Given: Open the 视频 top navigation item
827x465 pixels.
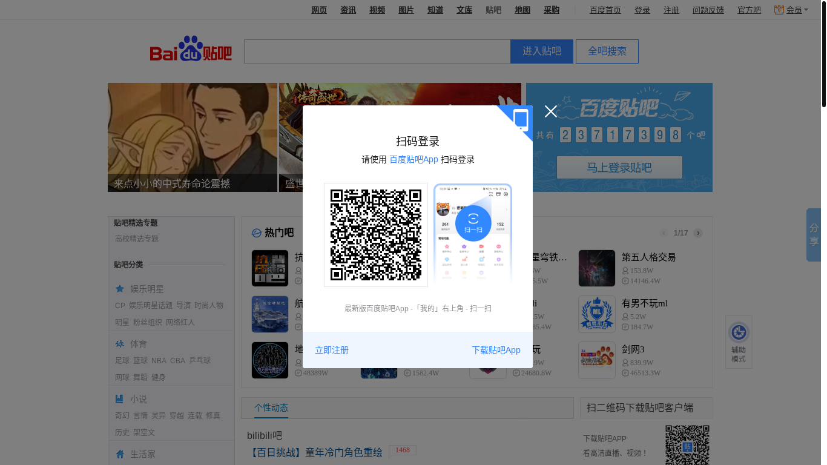Looking at the screenshot, I should [377, 10].
